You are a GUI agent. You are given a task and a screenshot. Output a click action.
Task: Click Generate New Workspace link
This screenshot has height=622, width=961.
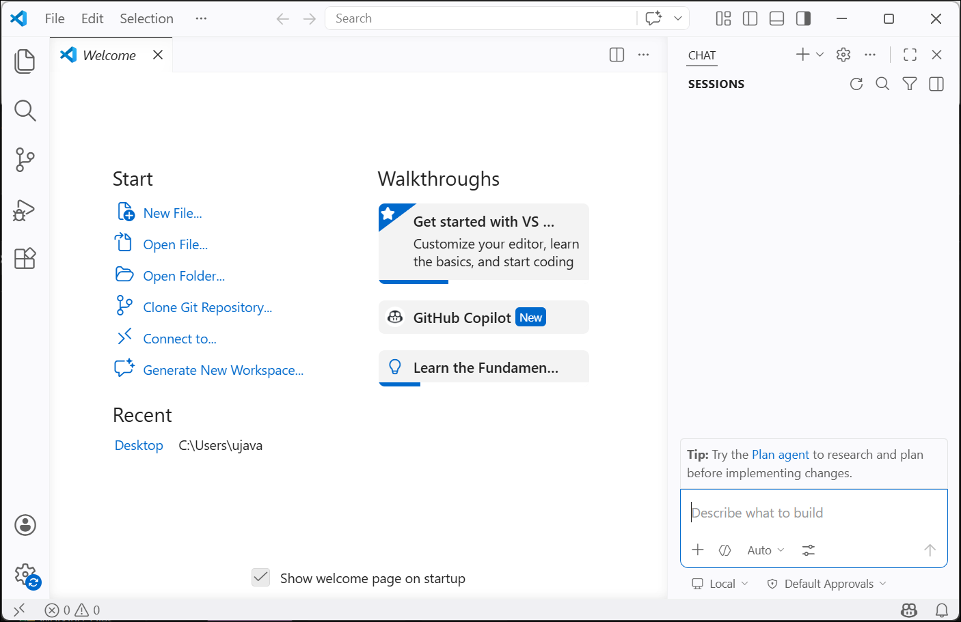click(x=224, y=371)
